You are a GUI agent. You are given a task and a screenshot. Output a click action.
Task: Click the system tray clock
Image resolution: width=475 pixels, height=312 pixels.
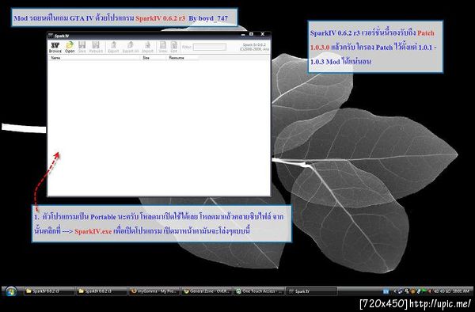point(461,291)
